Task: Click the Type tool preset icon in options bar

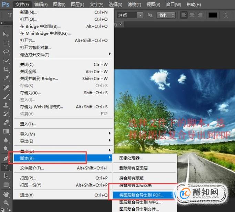Action: tap(10, 15)
